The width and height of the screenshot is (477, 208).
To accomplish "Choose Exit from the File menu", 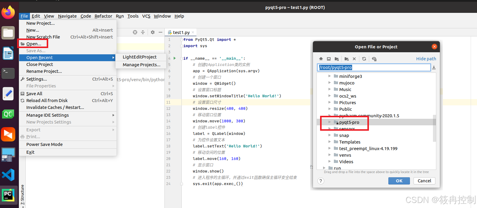I will [x=68, y=152].
